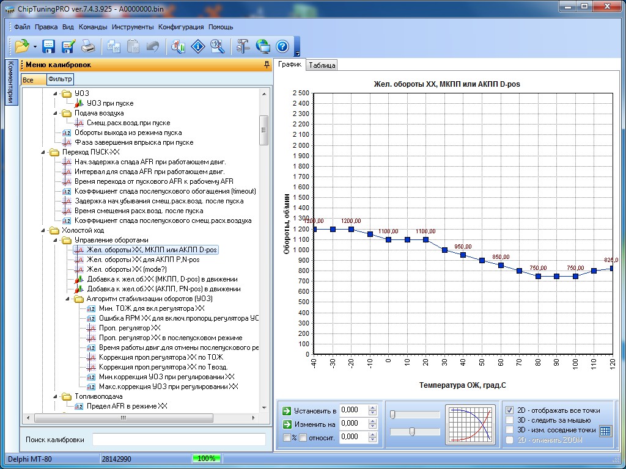The image size is (626, 469).
Task: Click the open file folder icon
Action: click(x=22, y=46)
